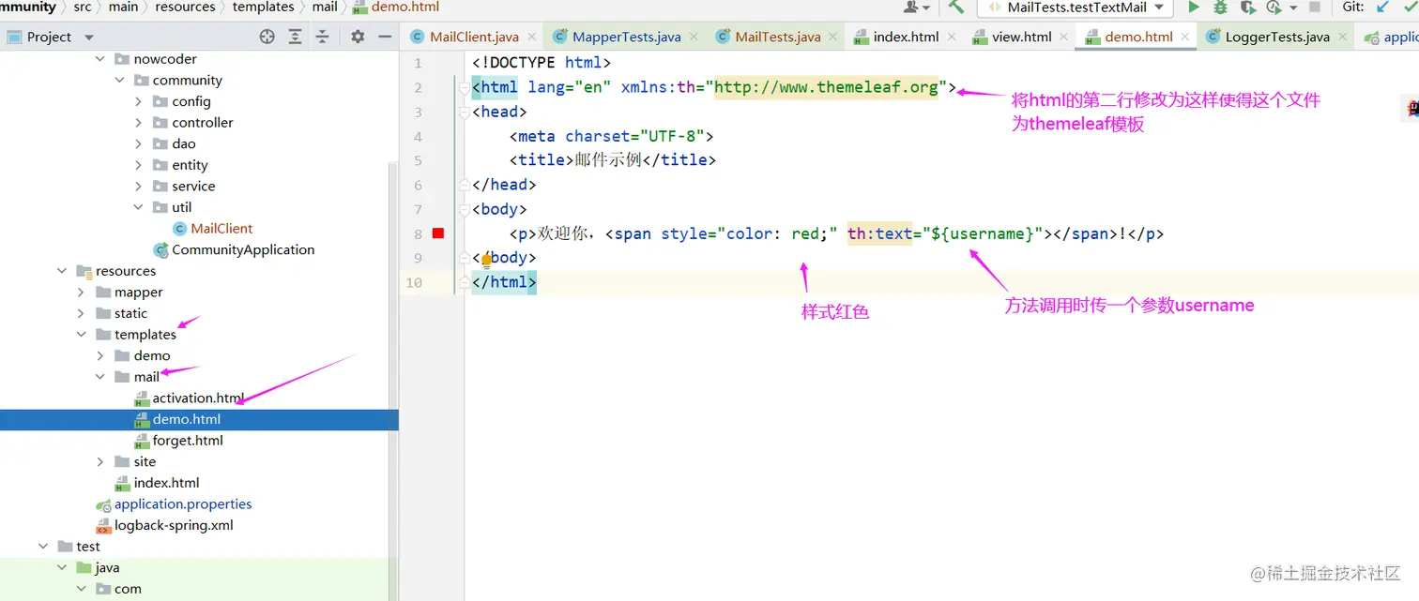Close the demo.html tab
Viewport: 1419px width, 601px height.
[x=1185, y=37]
